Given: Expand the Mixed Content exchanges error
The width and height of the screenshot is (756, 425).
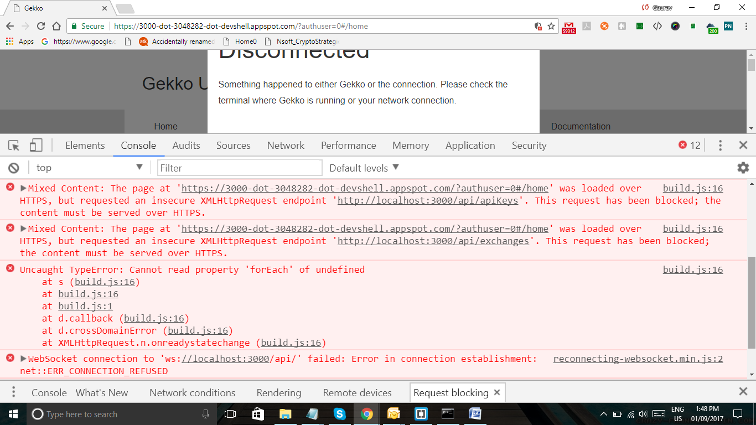Looking at the screenshot, I should coord(23,229).
